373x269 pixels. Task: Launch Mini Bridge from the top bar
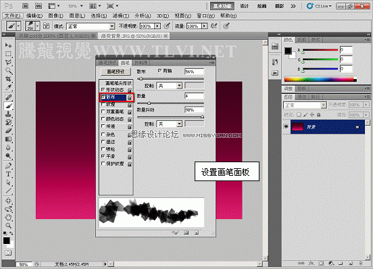(x=39, y=6)
